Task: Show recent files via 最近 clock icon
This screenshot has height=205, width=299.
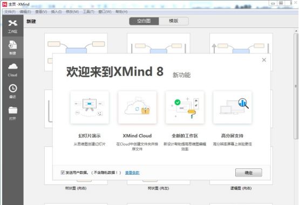Action: [x=13, y=91]
